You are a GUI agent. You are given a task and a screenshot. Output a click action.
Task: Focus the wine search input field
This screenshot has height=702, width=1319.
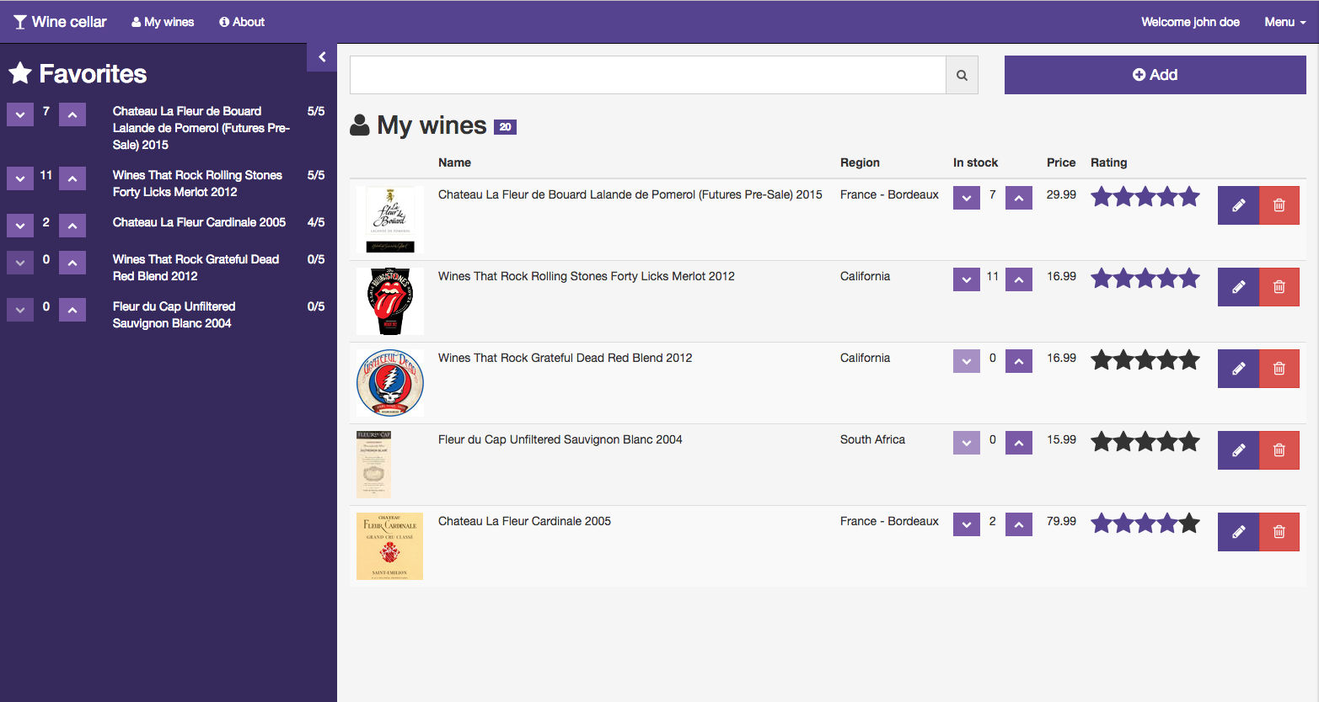tap(648, 75)
